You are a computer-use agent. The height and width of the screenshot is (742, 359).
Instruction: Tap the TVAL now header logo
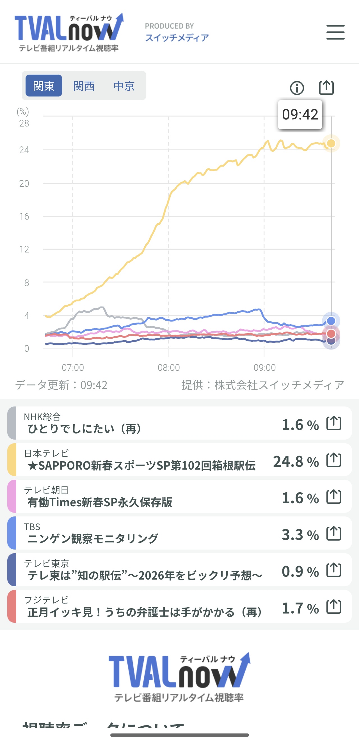tap(69, 32)
